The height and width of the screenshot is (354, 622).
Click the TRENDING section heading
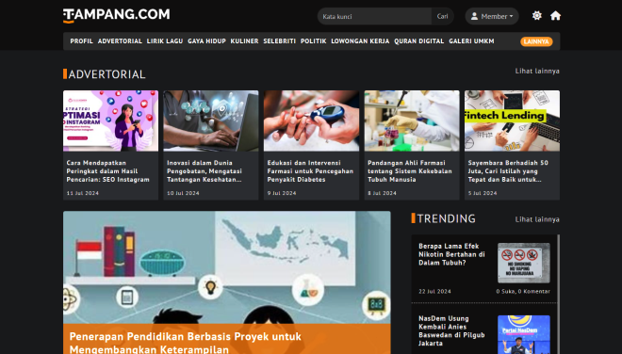tap(447, 218)
